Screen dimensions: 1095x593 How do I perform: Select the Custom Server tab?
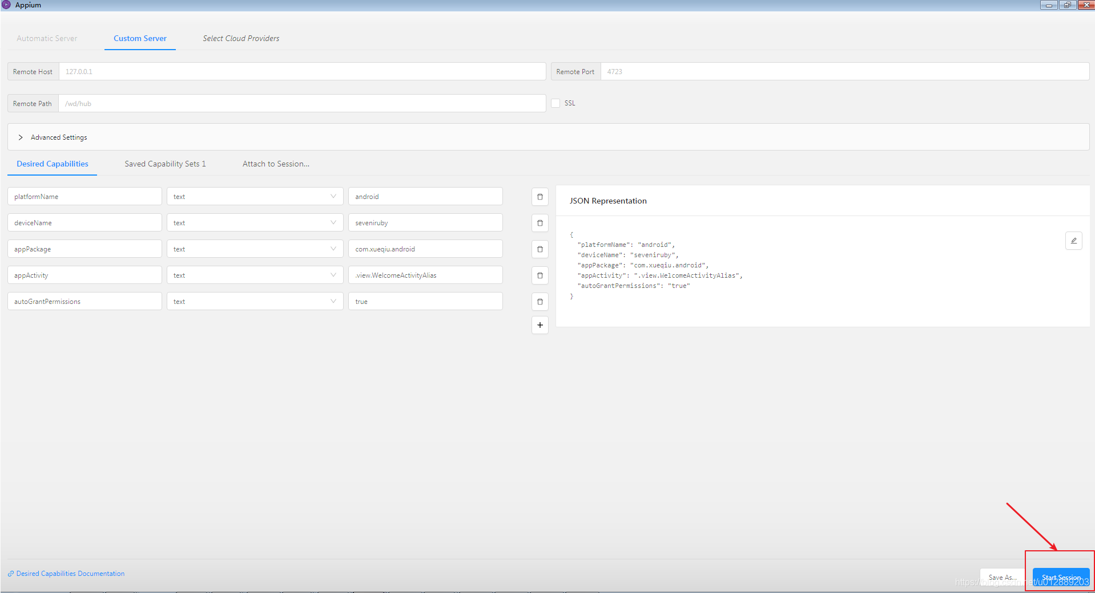coord(140,38)
